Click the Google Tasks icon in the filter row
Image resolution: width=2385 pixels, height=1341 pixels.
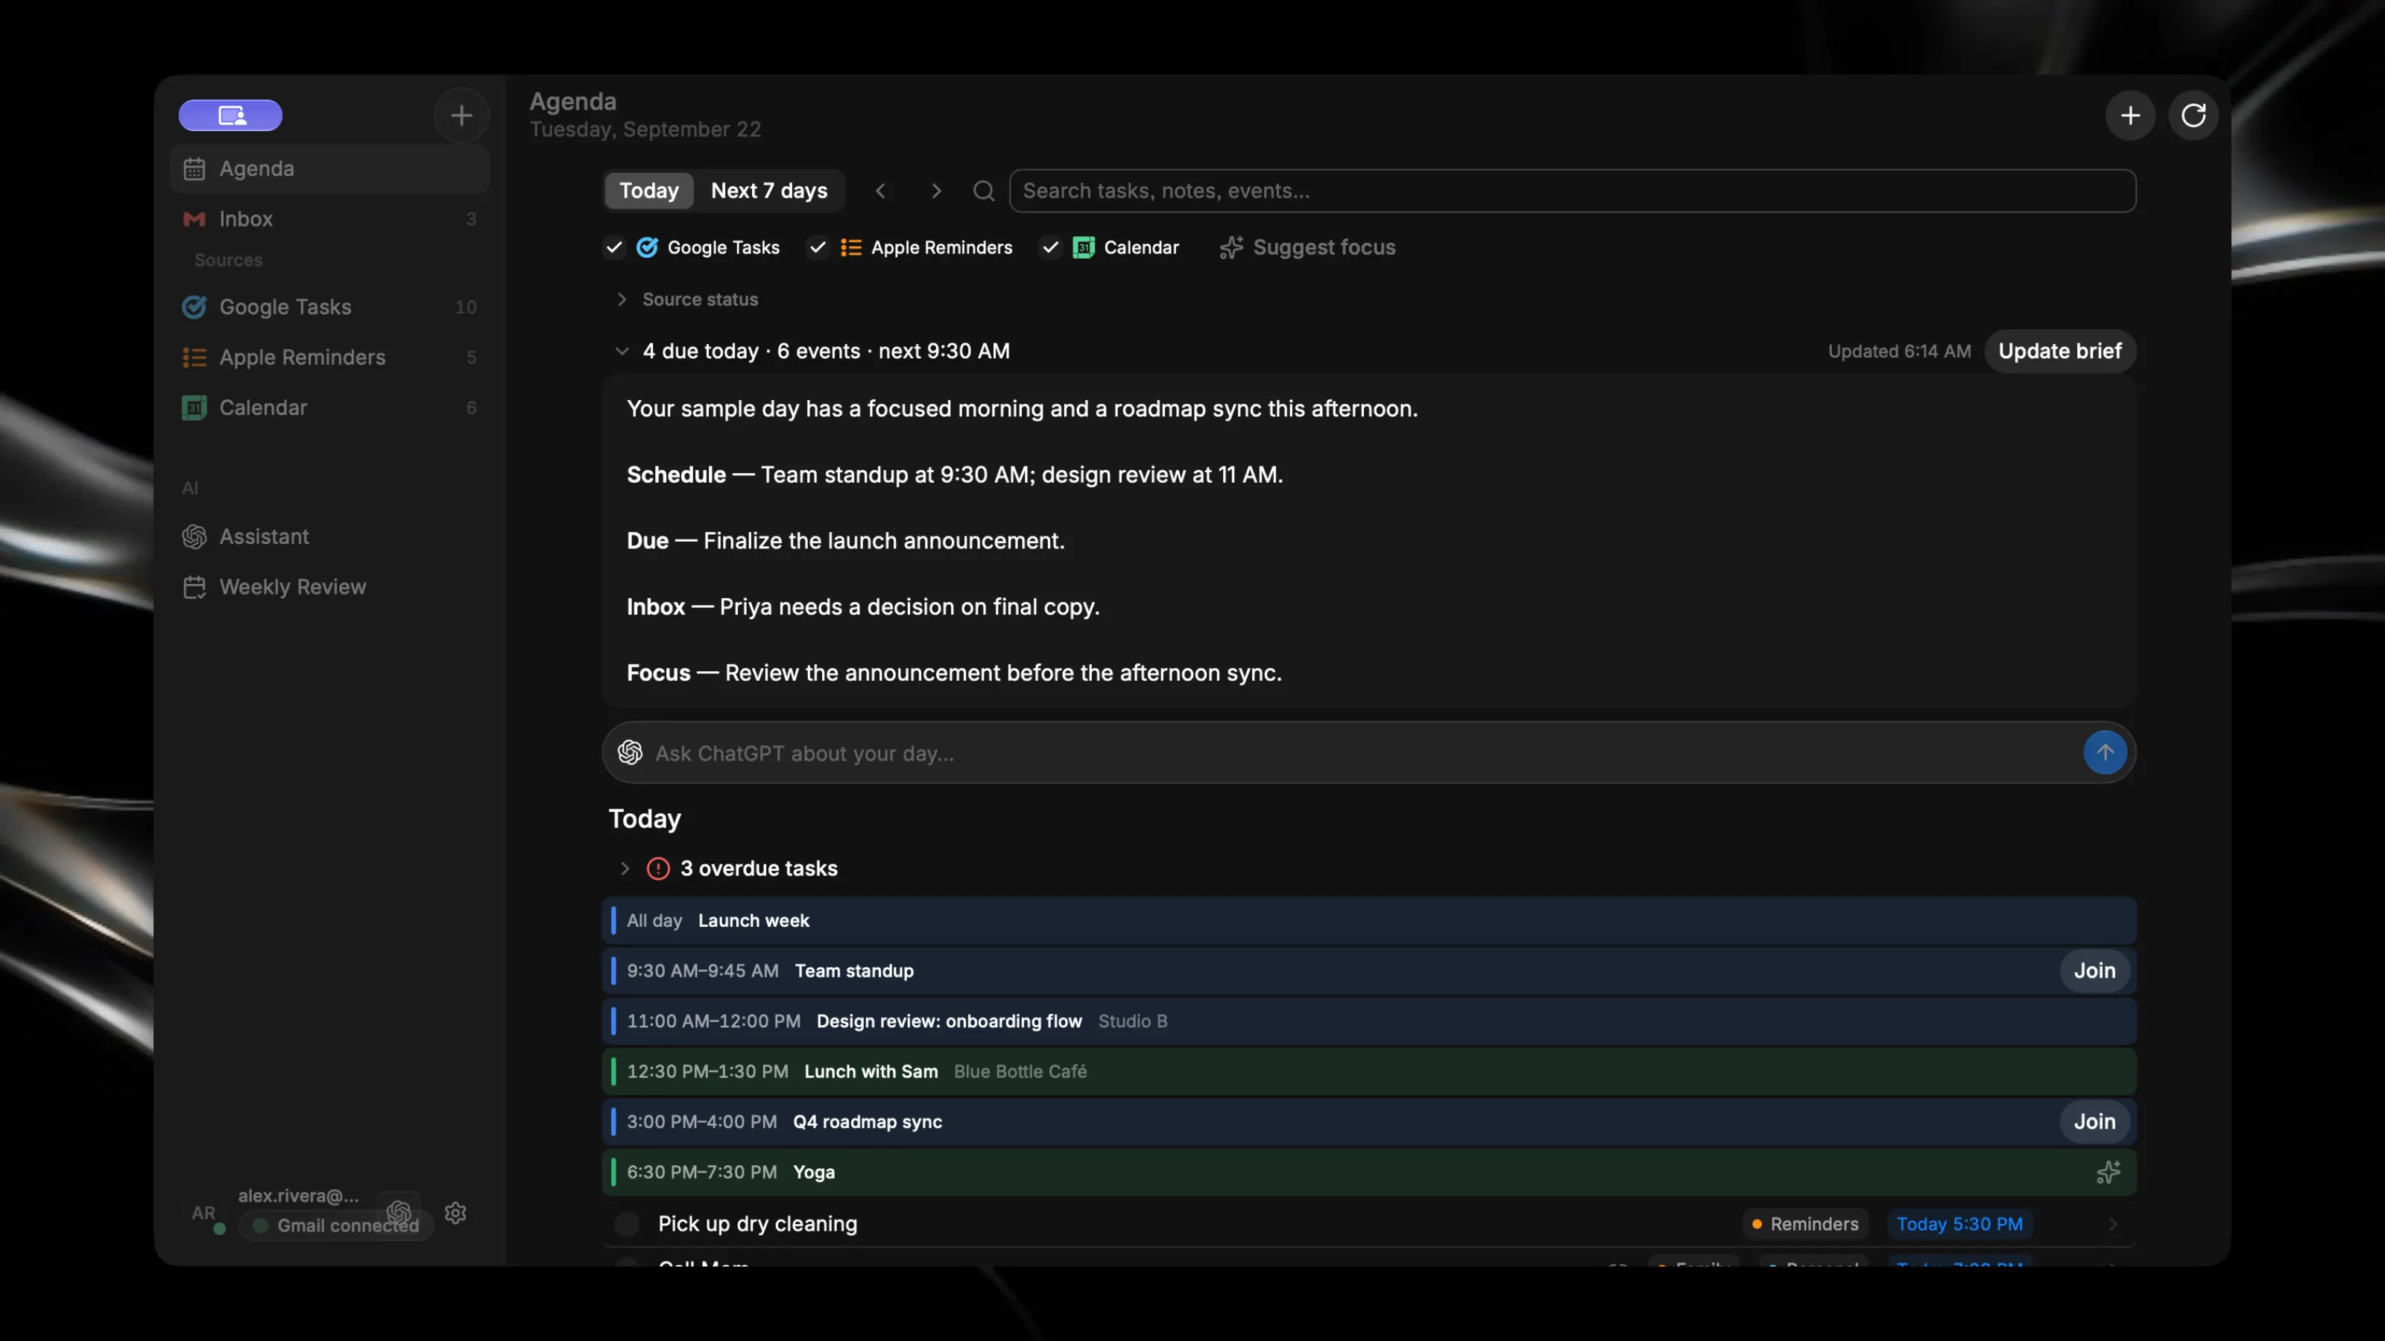647,247
